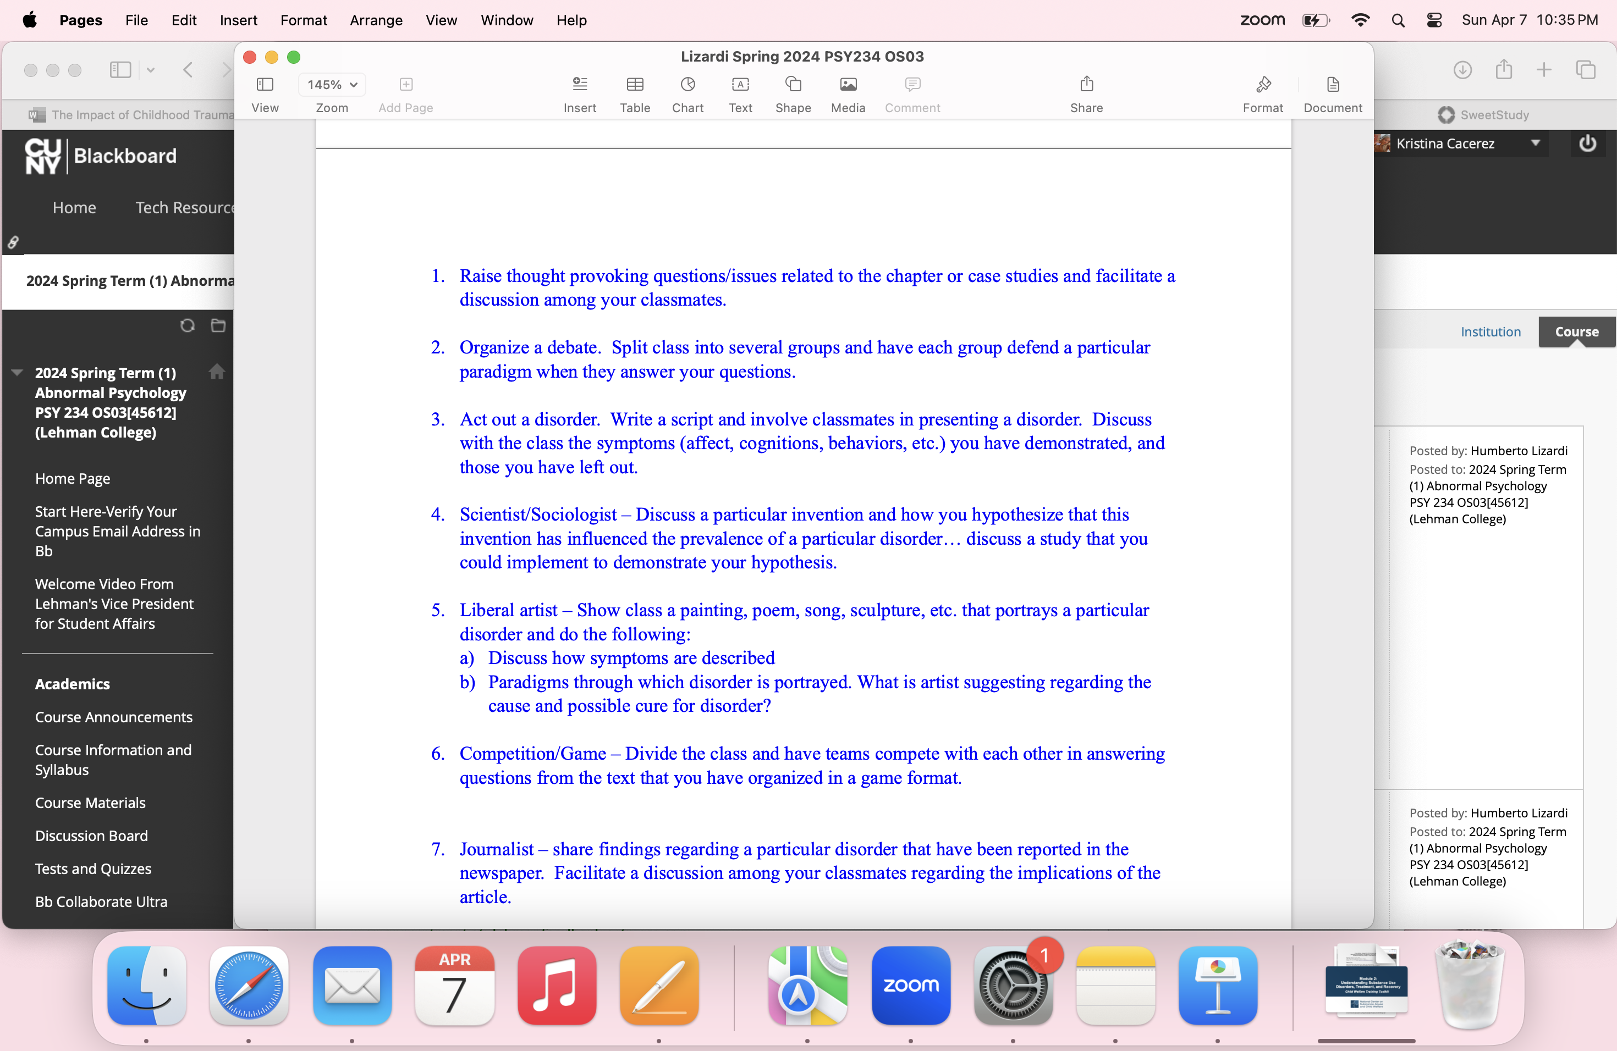Open course menu folder view icon

click(x=218, y=325)
